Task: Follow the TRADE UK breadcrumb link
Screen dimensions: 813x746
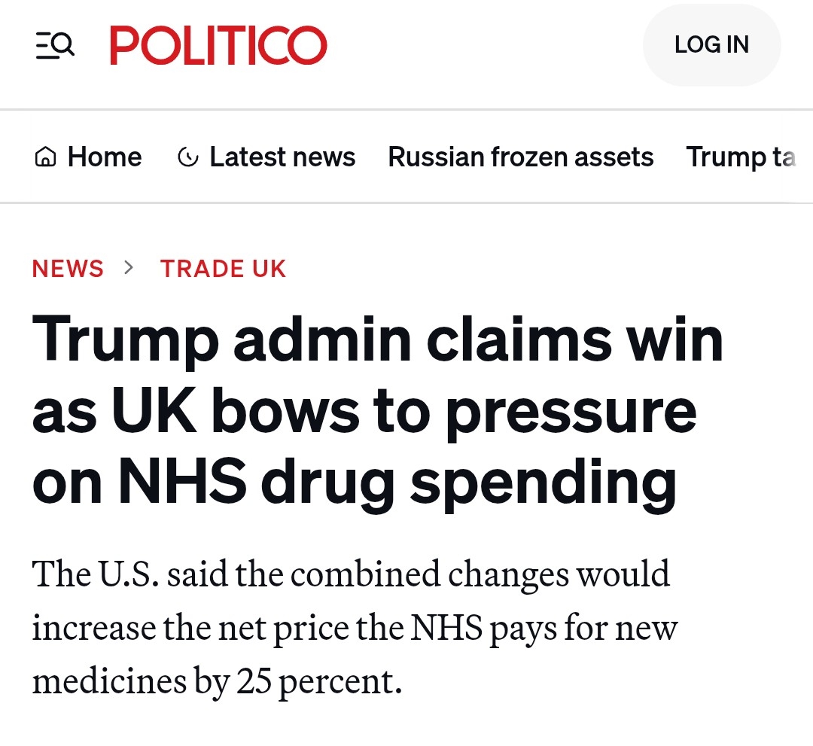Action: 224,269
